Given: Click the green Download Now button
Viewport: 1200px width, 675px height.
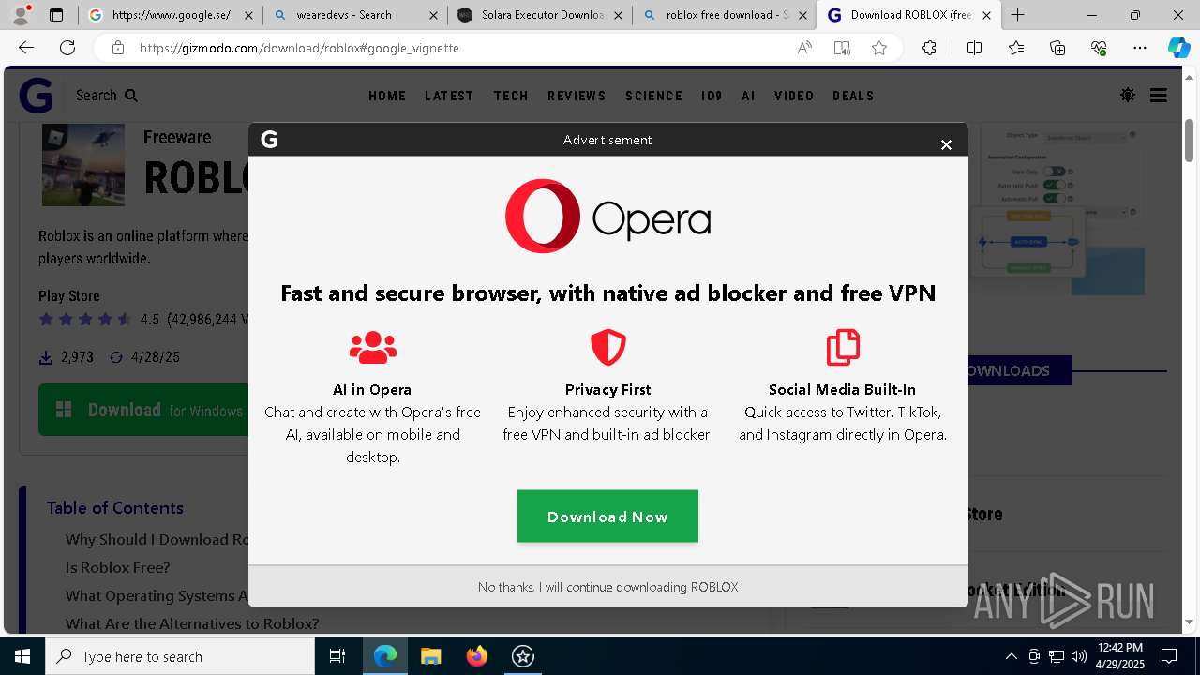Looking at the screenshot, I should 607,517.
